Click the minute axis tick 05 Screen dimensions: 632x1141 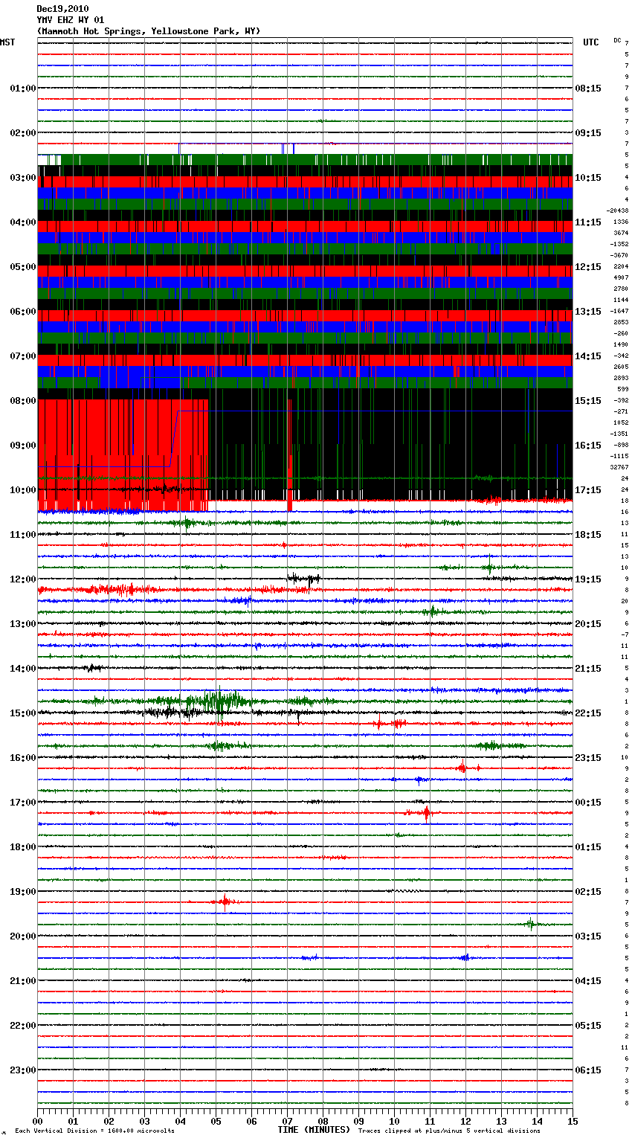(216, 1121)
